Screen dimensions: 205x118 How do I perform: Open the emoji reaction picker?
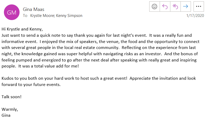tap(154, 7)
